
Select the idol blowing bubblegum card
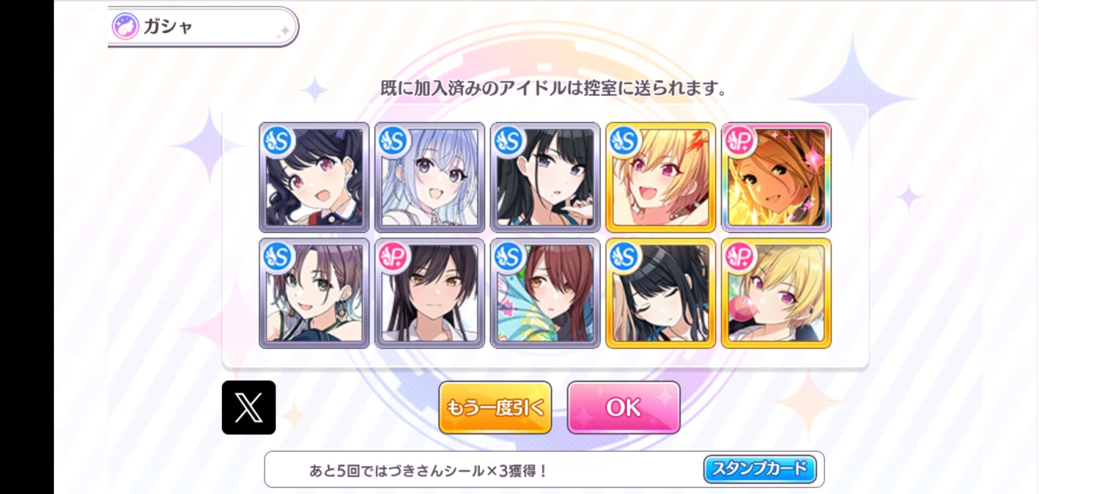pos(776,293)
